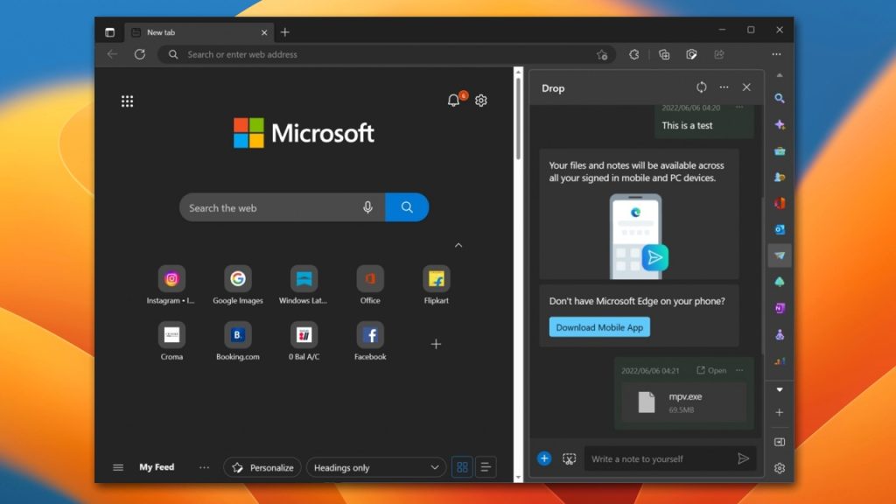Screen dimensions: 896x504
Task: Click the blue search button
Action: tap(407, 207)
